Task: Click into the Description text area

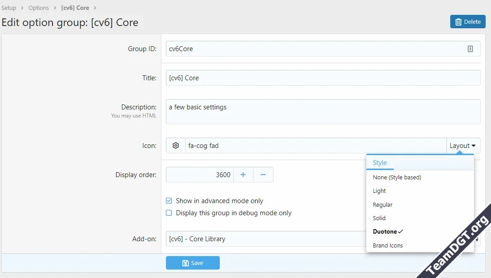Action: pos(323,112)
